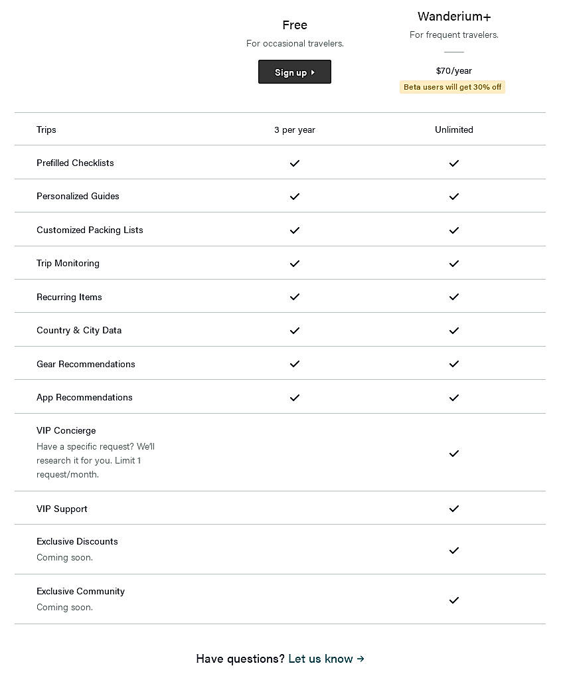The width and height of the screenshot is (561, 680).
Task: Click the Gear Recommendations checkmark under Free
Action: click(295, 364)
